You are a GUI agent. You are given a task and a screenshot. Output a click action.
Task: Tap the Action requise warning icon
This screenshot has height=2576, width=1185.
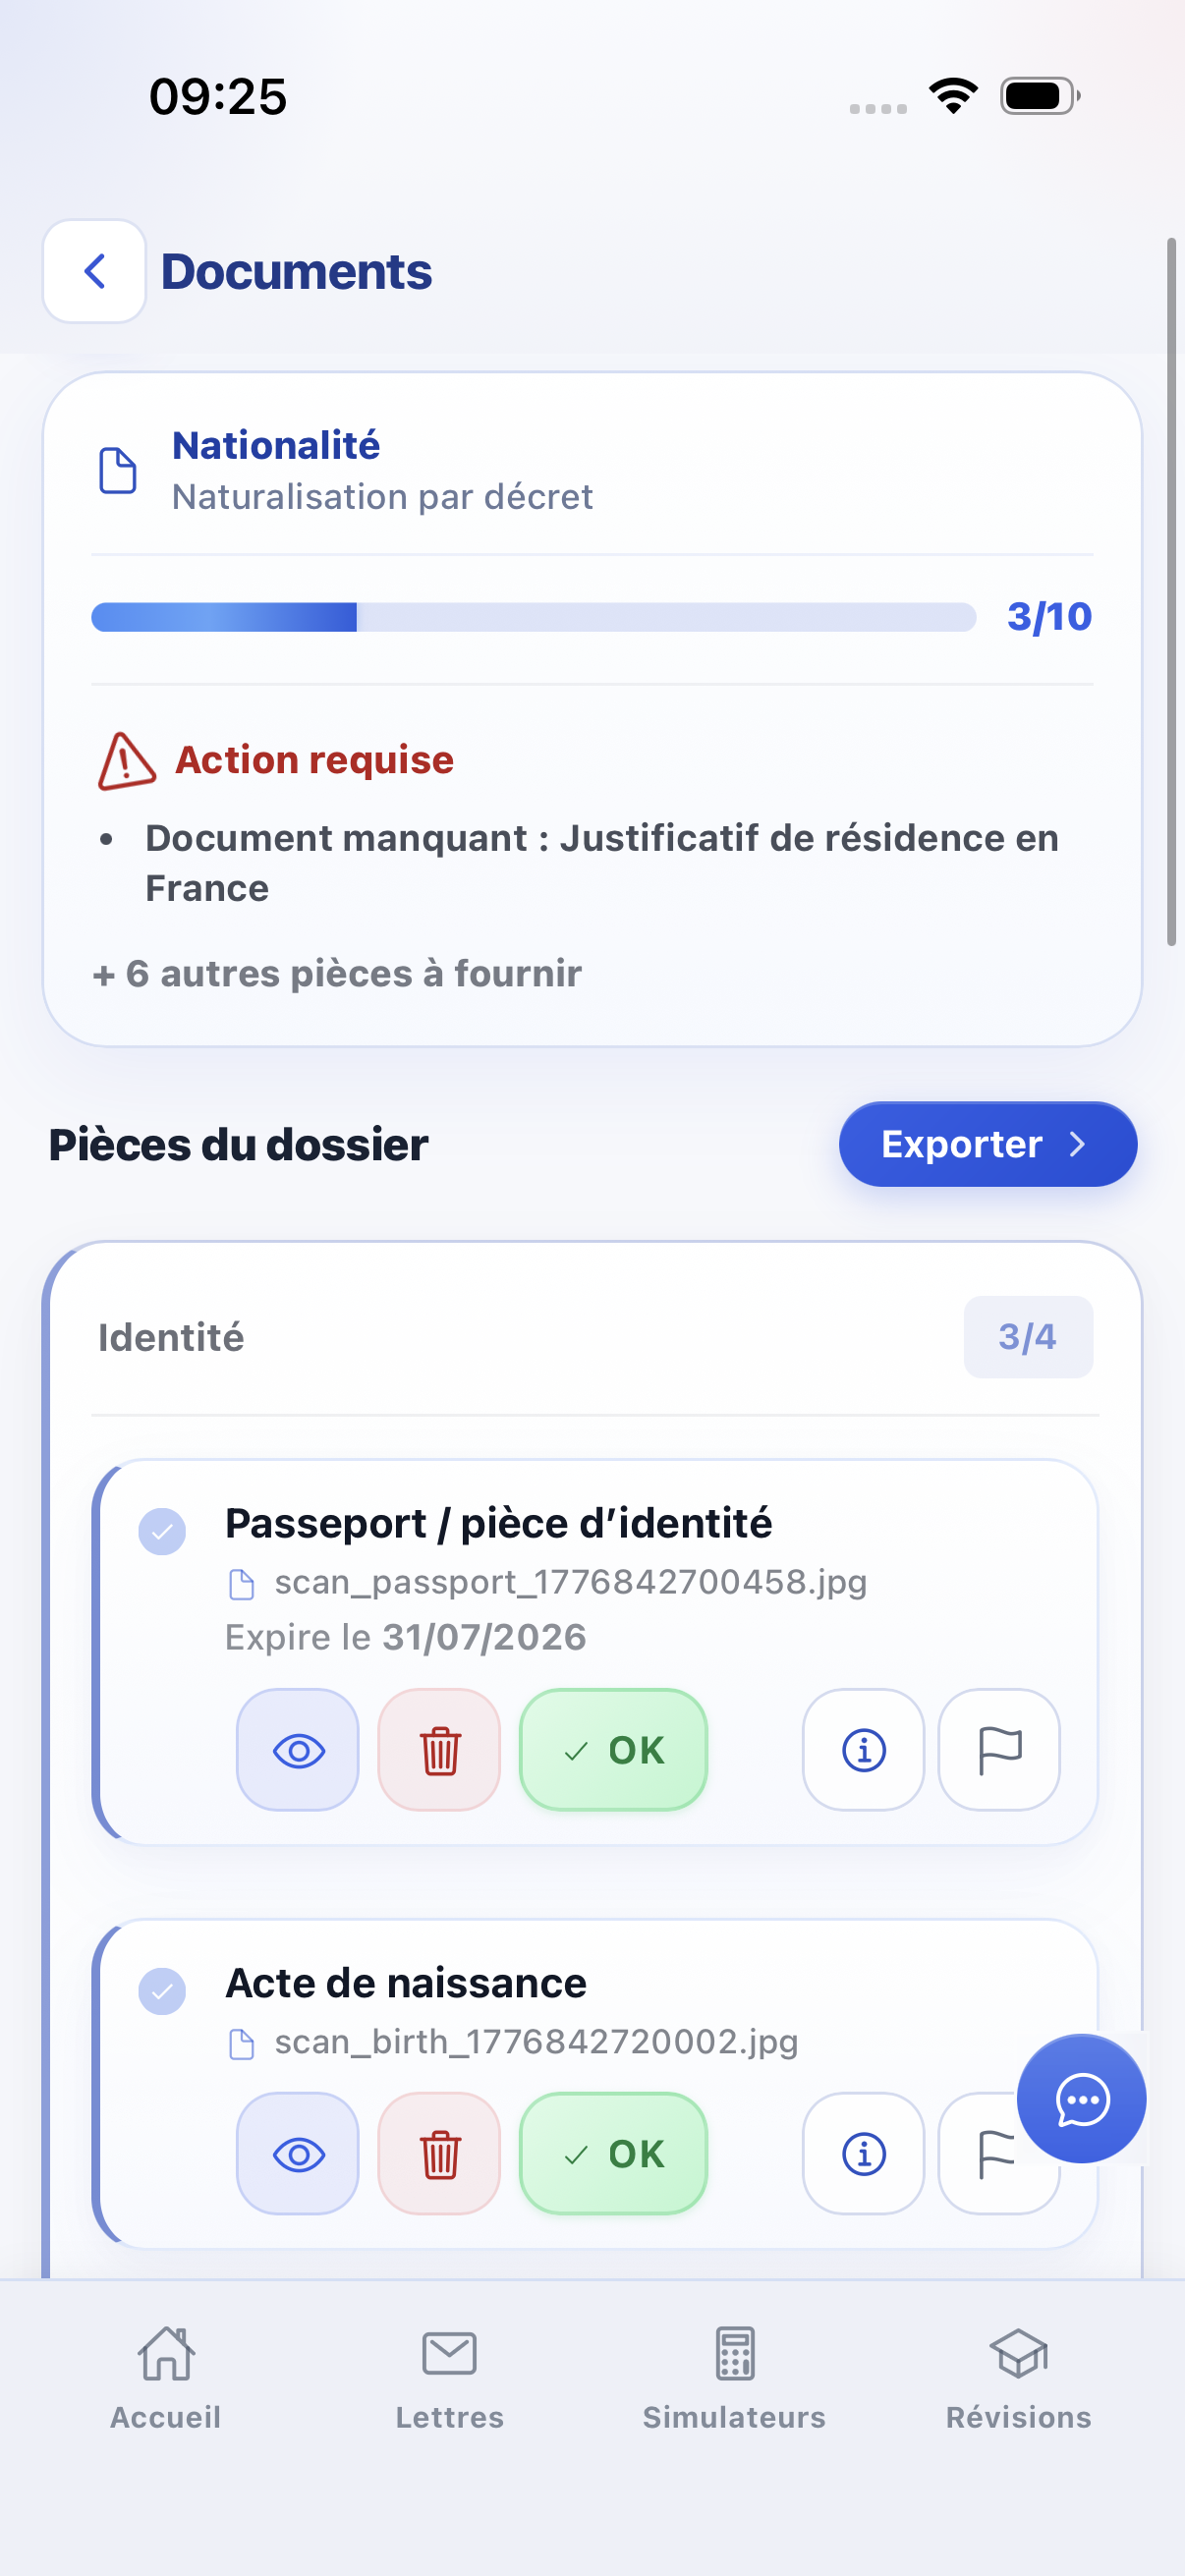[x=127, y=761]
